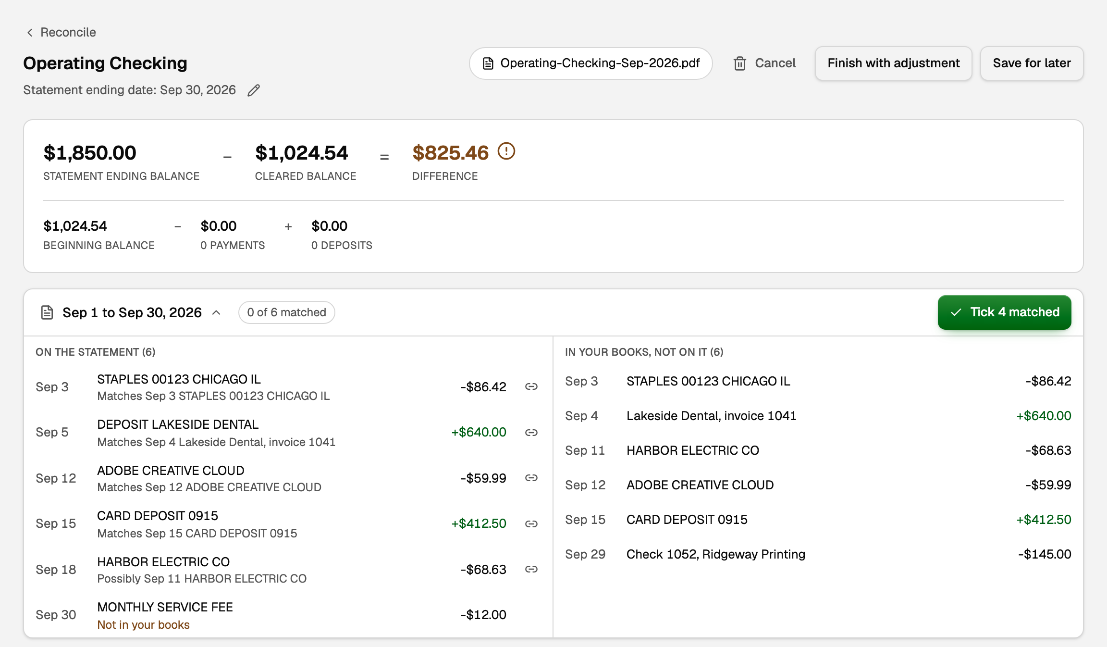
Task: Click link icon on CARD DEPOSIT 0915 statement row
Action: click(531, 523)
